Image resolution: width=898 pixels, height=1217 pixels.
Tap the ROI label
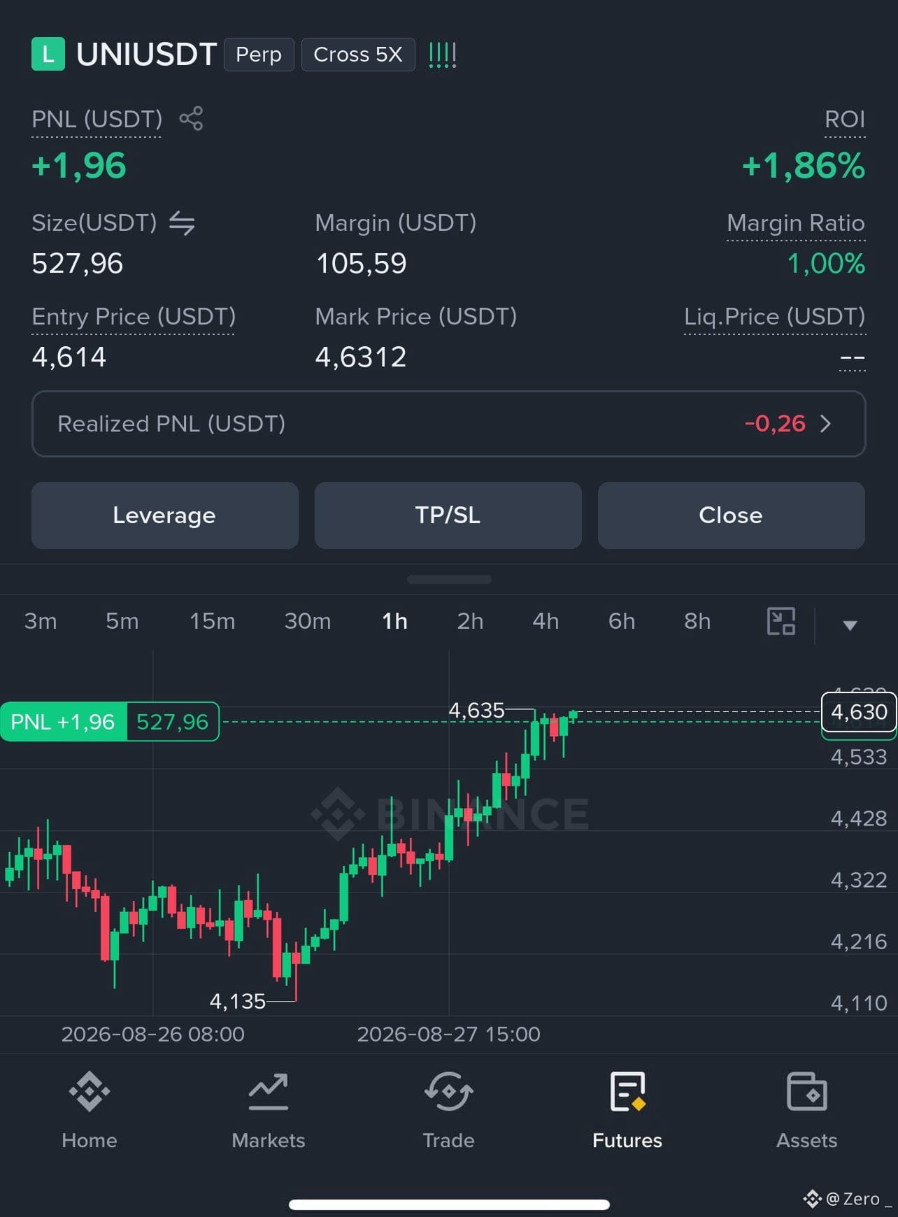click(845, 120)
